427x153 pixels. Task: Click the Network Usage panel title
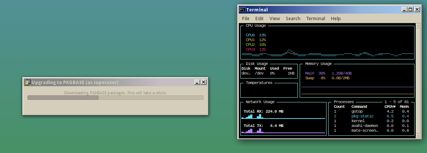(x=260, y=102)
